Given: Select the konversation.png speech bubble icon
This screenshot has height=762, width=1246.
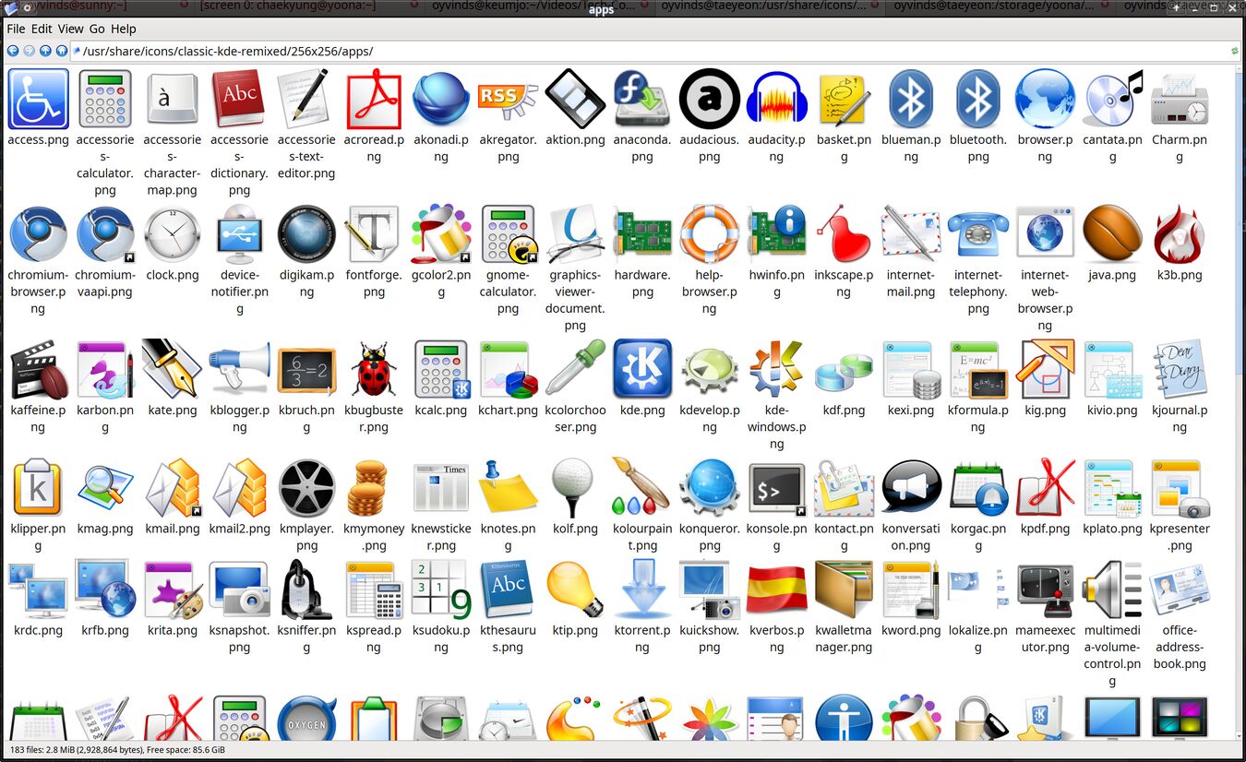Looking at the screenshot, I should coord(911,488).
